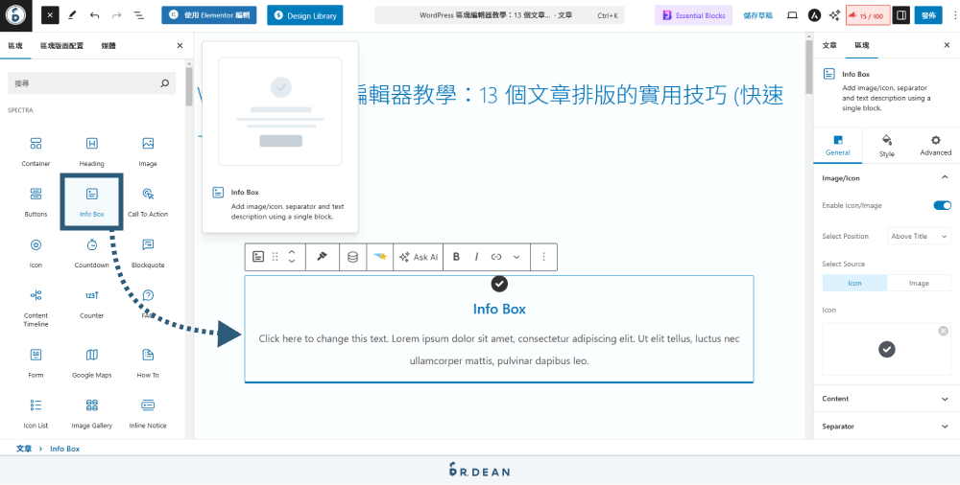Viewport: 960px width, 485px height.
Task: Add the Image Gallery block
Action: [x=92, y=414]
